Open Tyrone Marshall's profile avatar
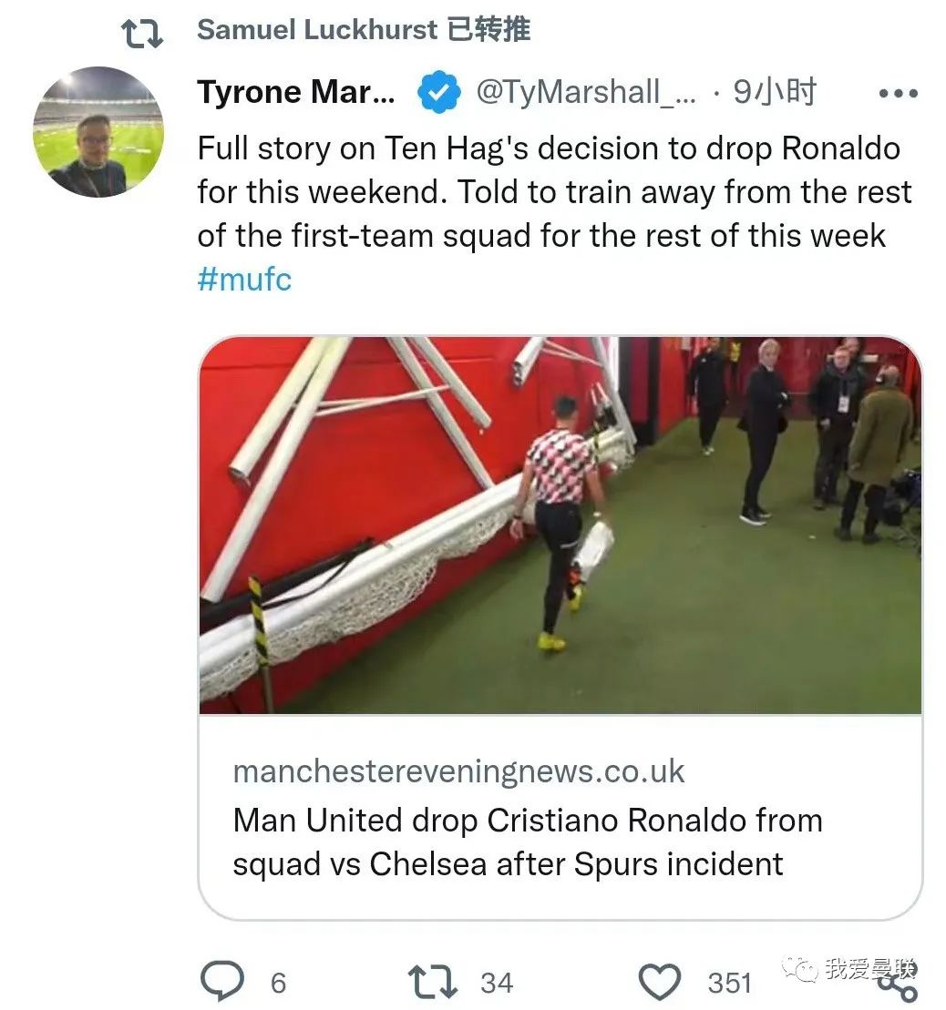Screen dimensions: 946x1010 coord(98,133)
